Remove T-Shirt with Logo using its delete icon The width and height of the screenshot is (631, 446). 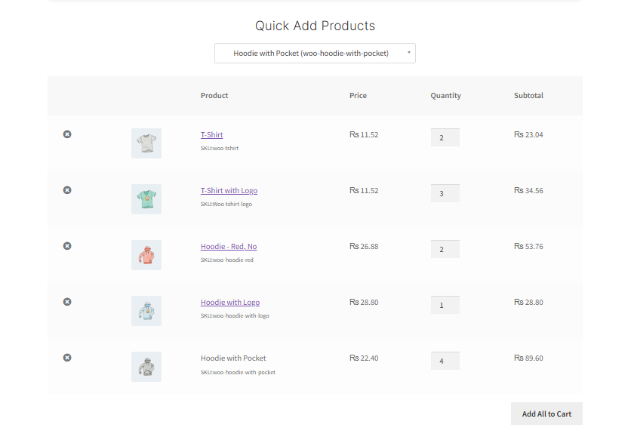[67, 189]
